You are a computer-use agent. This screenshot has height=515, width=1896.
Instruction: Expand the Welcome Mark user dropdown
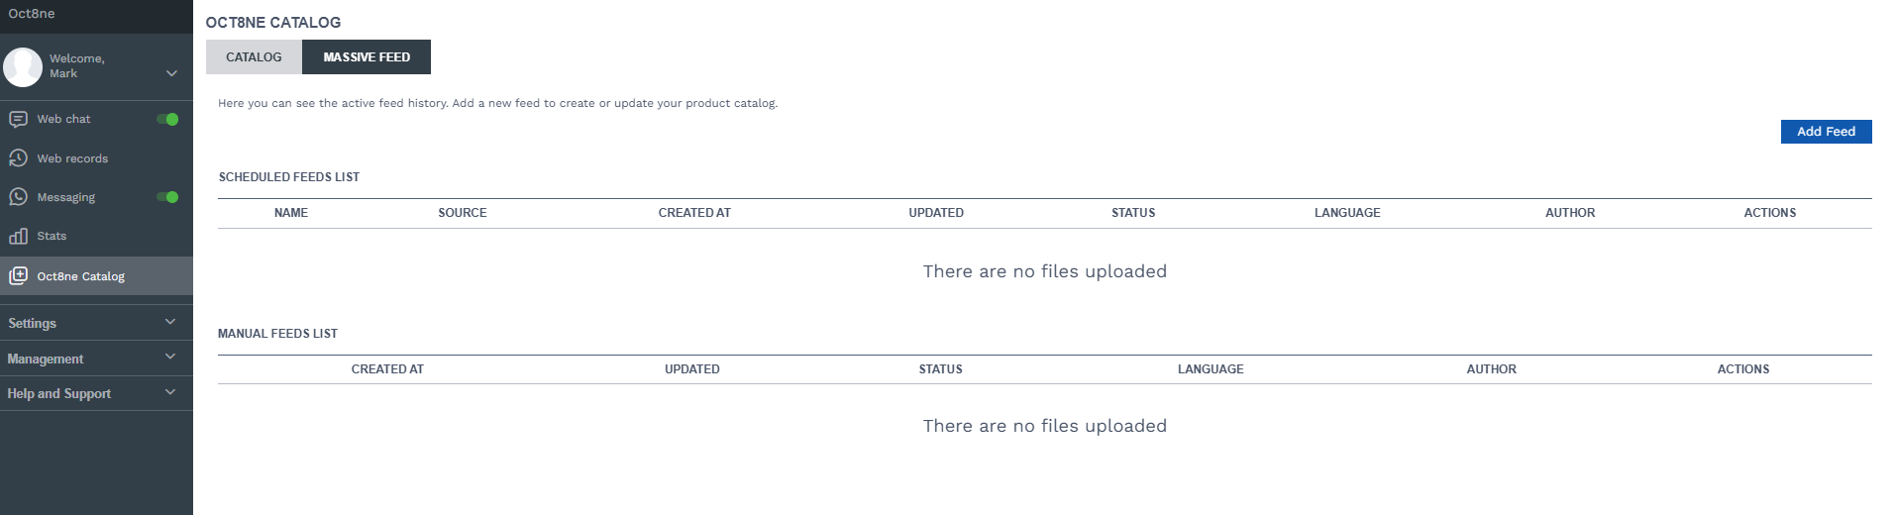pyautogui.click(x=171, y=73)
